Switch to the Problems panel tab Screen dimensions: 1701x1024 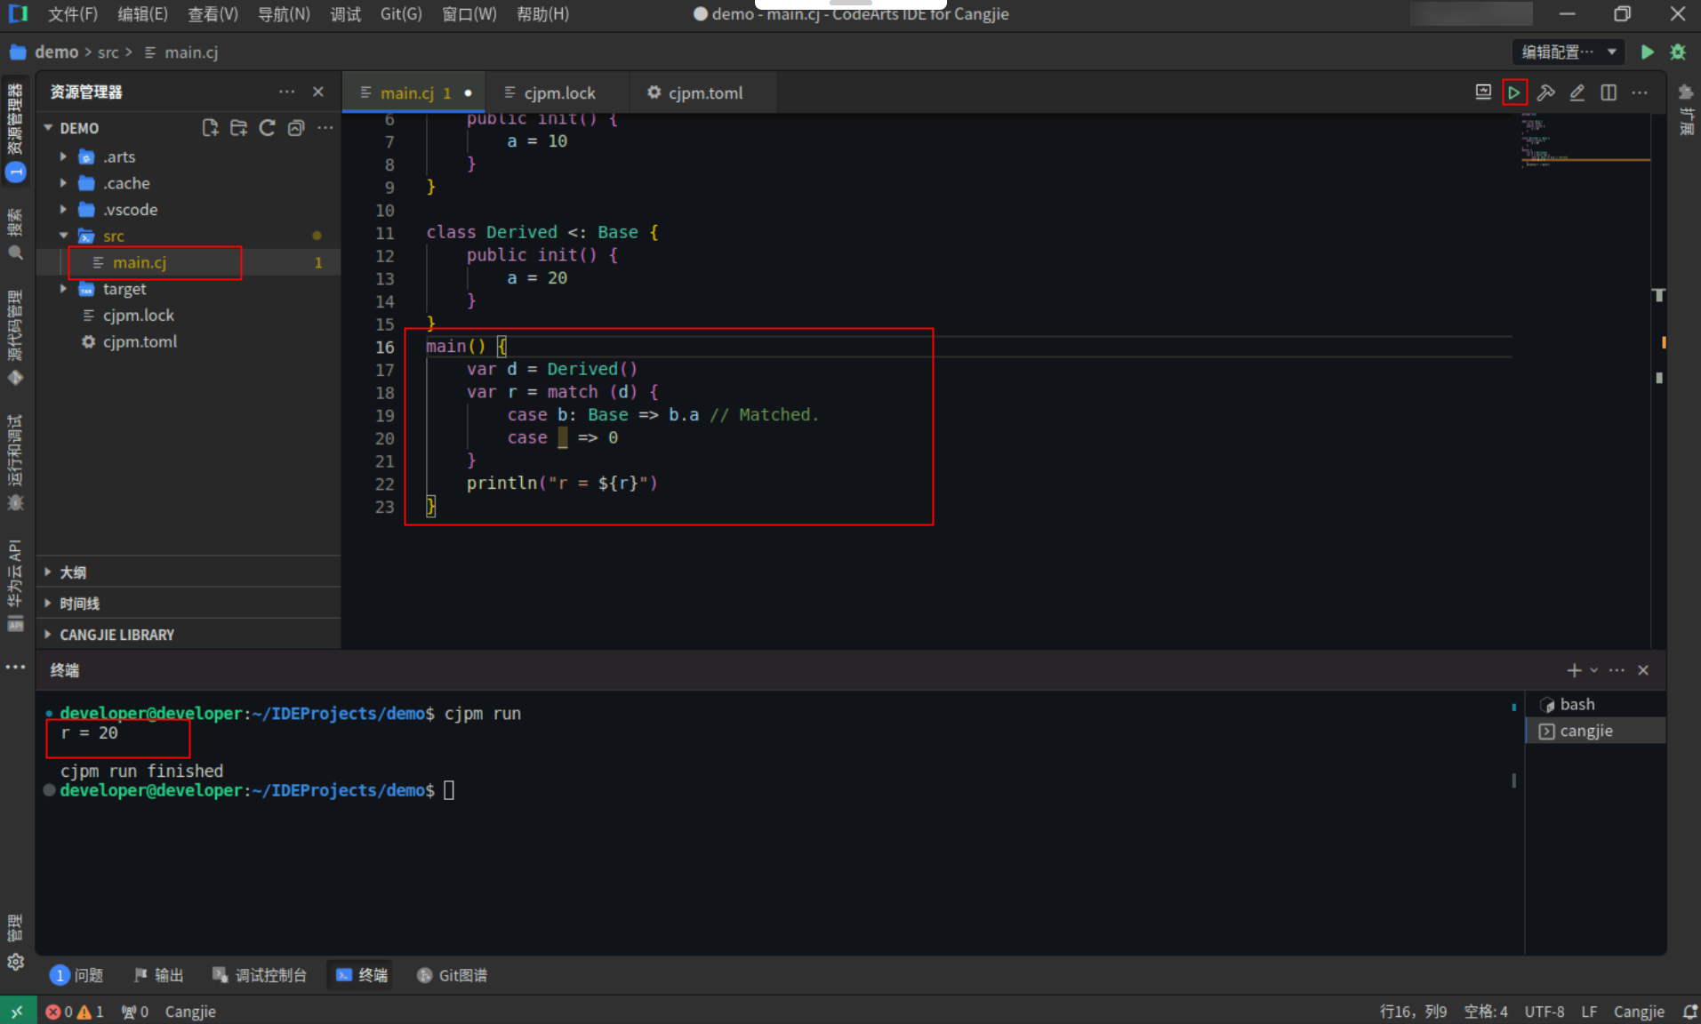click(x=77, y=975)
